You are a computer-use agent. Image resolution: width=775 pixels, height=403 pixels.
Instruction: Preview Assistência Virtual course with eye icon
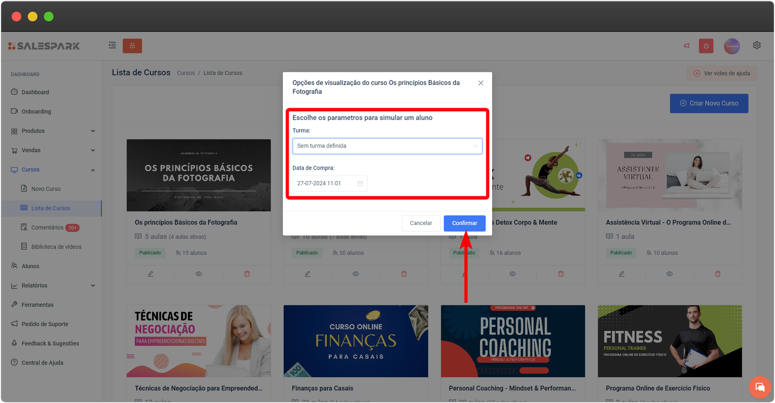pos(669,274)
